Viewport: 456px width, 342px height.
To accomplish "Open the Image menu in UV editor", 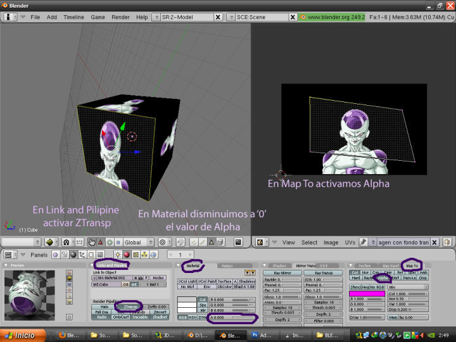I will point(331,242).
